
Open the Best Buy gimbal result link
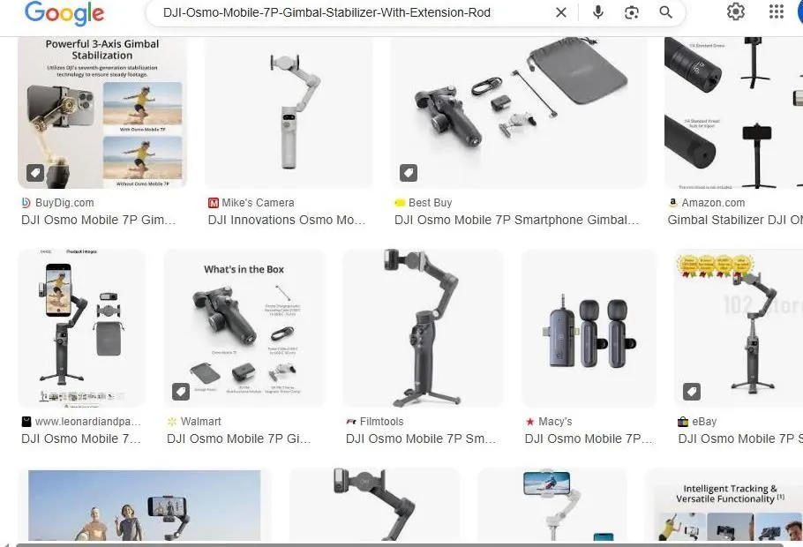[x=514, y=220]
